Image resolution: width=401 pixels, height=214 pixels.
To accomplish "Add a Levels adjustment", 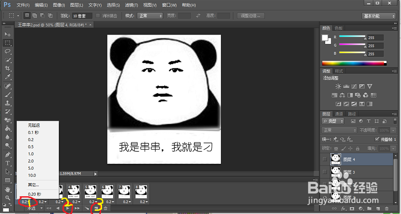I will coord(346,86).
